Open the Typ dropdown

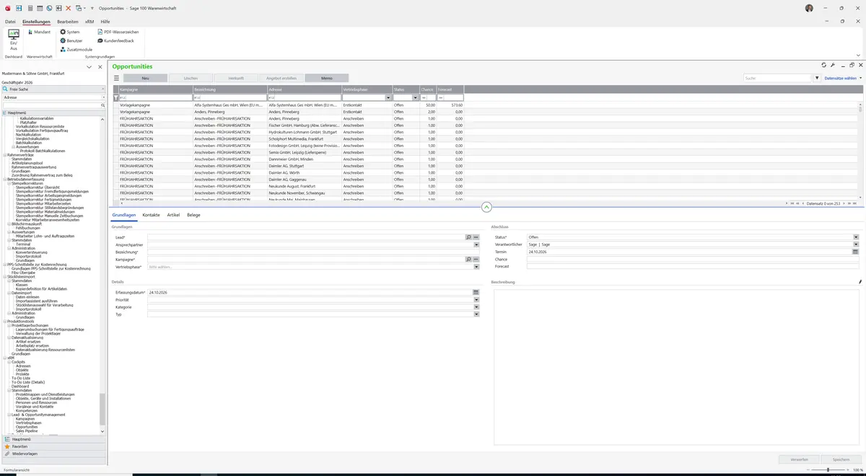click(x=476, y=314)
